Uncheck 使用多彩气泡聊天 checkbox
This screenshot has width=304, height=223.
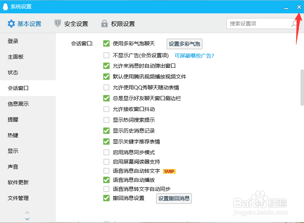coord(106,44)
